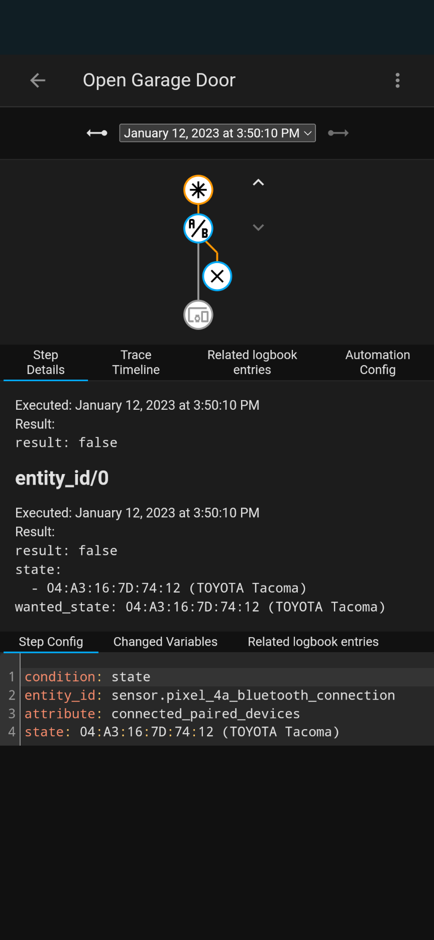Screen dimensions: 434x940
Task: Select the Step Config tab
Action: point(50,641)
